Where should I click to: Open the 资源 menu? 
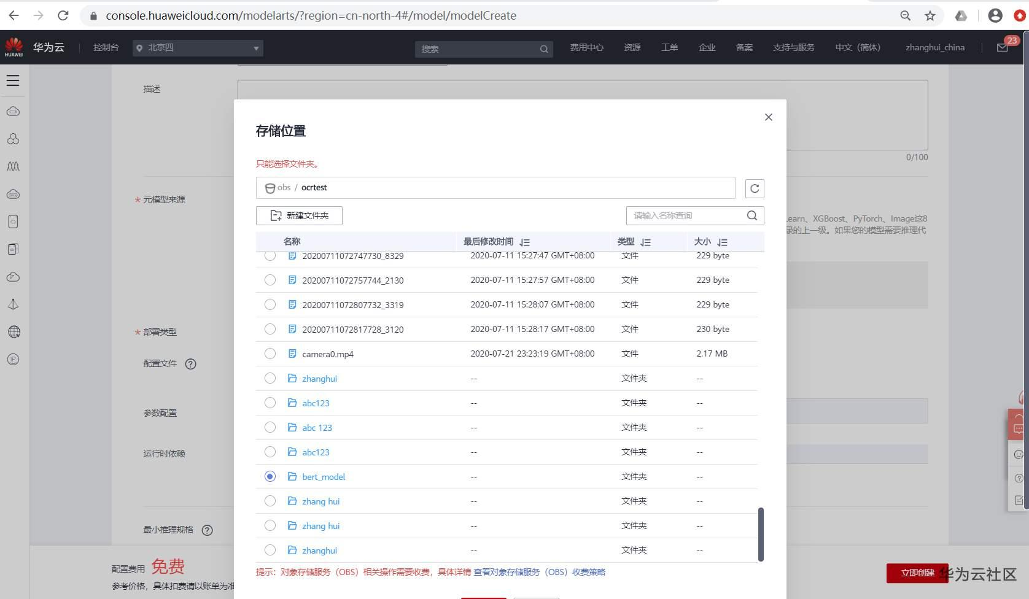point(632,47)
